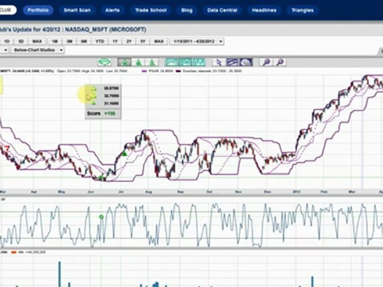
Task: Click the Sep label on time axis
Action: tap(180, 192)
